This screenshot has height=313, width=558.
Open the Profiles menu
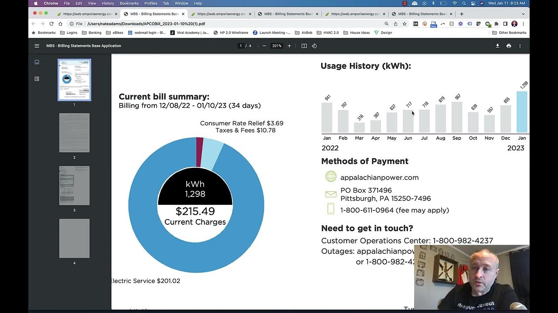(151, 3)
